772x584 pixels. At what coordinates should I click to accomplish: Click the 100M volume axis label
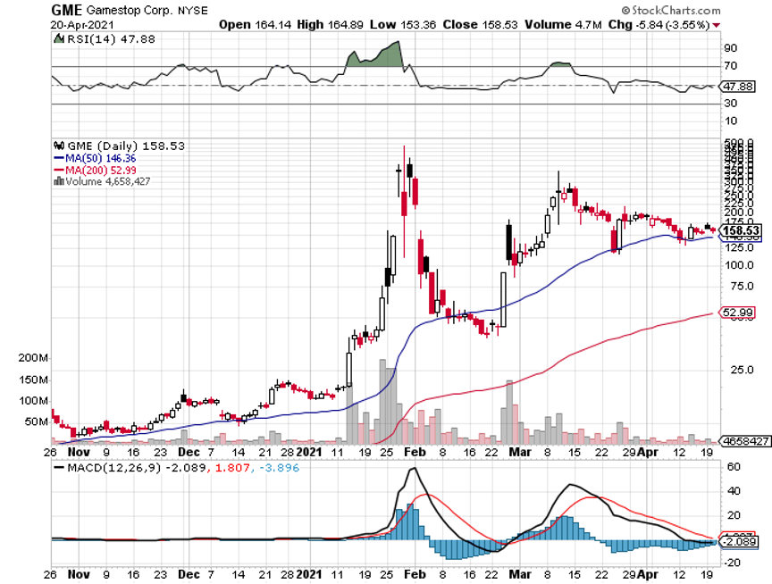33,401
